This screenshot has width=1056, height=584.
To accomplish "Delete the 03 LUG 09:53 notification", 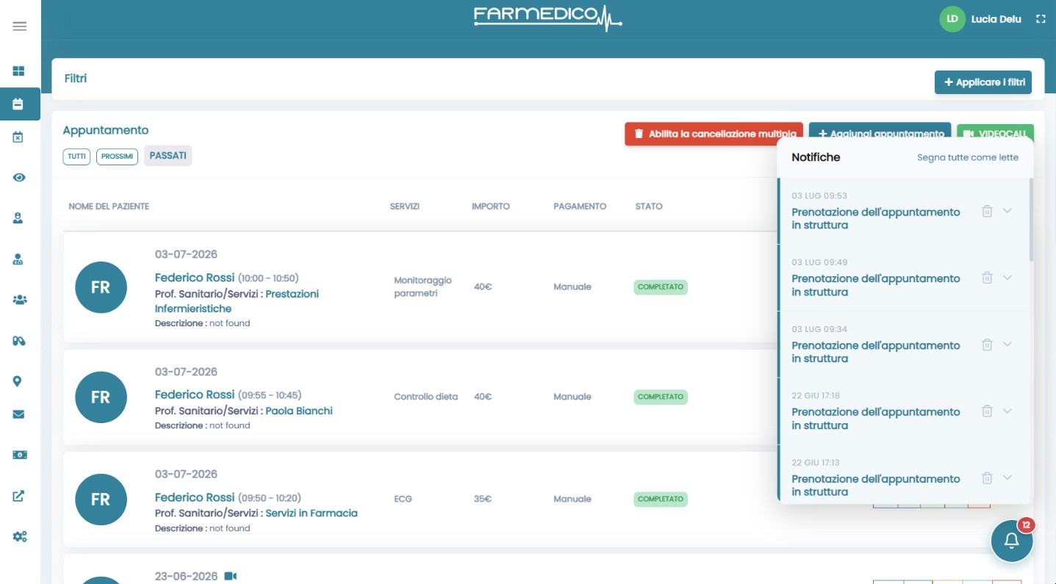I will (987, 212).
